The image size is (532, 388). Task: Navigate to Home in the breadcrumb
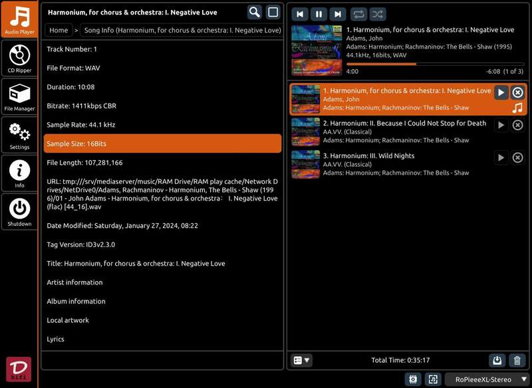tap(59, 30)
